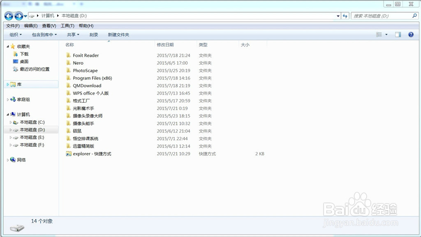421x237 pixels.
Task: Select 下载 in favorites
Action: 24,54
